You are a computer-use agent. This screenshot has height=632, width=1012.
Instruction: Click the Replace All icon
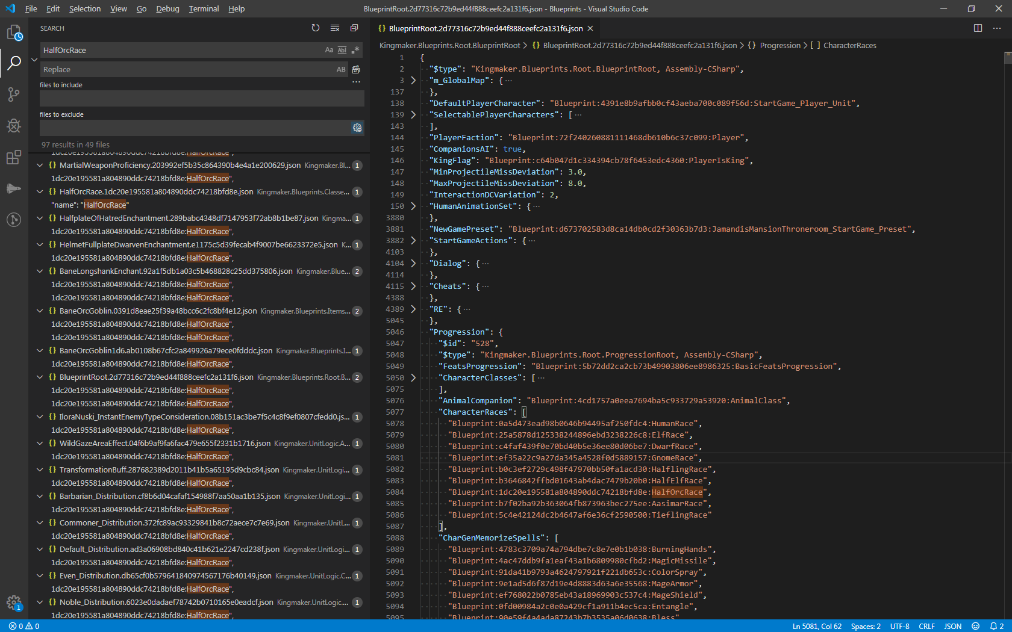(x=356, y=69)
